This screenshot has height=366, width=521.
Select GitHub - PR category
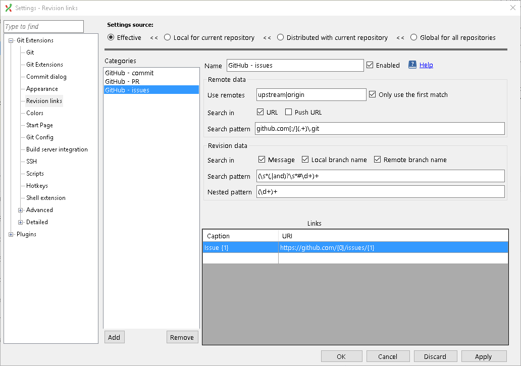[151, 81]
